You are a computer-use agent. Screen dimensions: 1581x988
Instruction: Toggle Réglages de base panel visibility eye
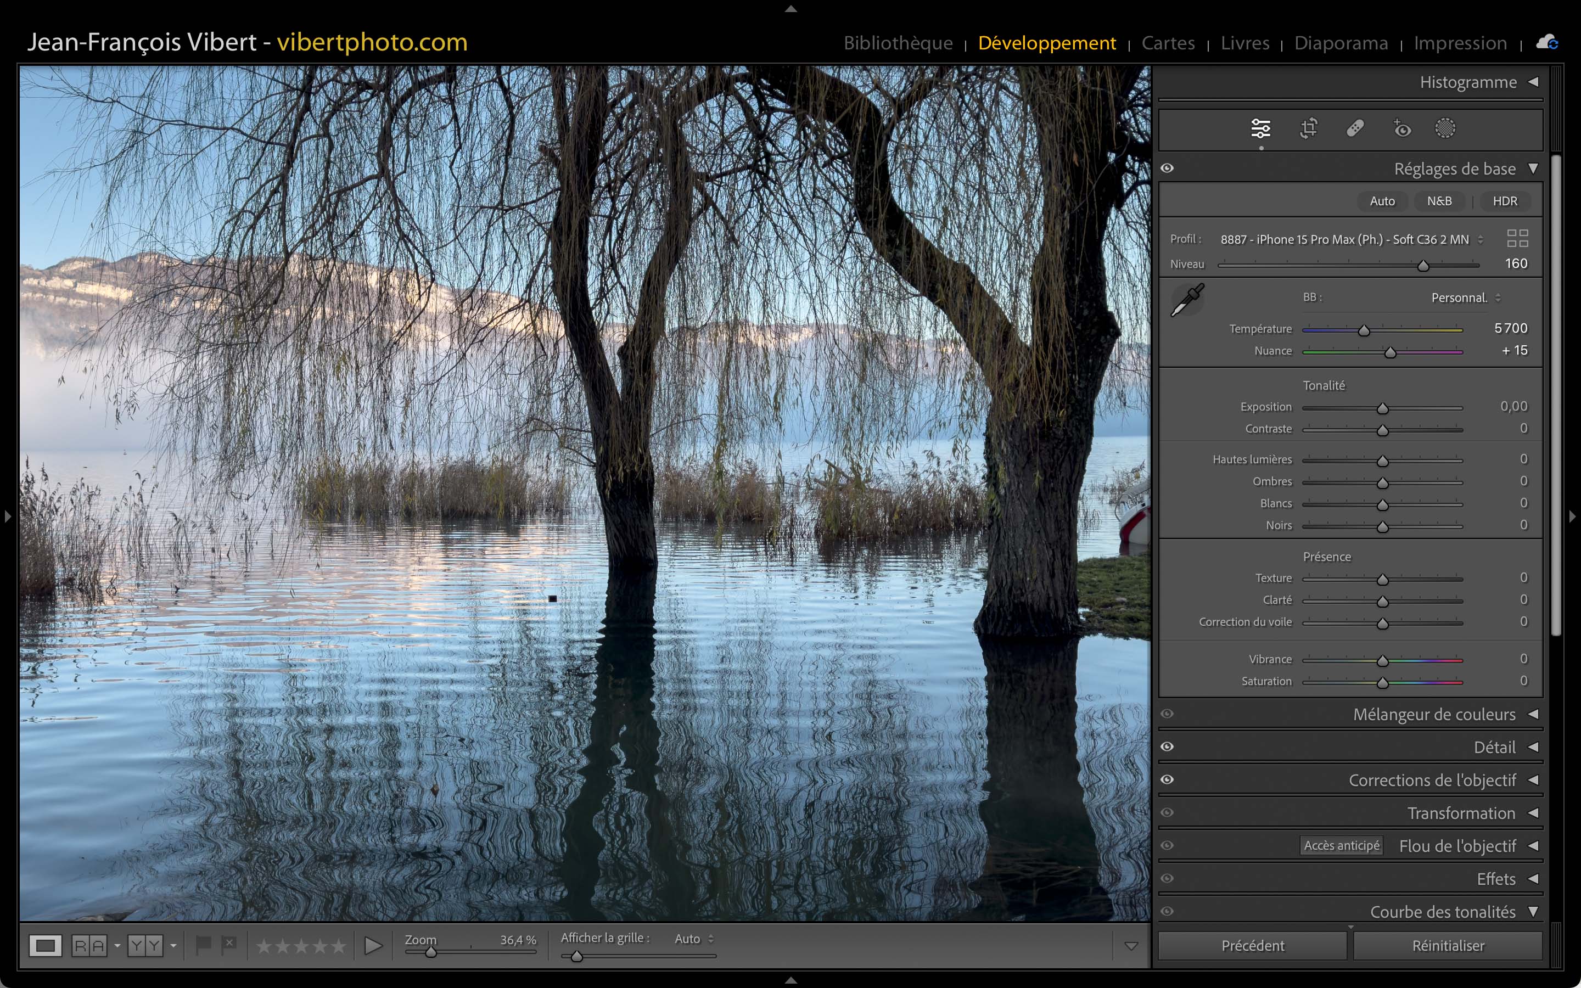pos(1168,169)
